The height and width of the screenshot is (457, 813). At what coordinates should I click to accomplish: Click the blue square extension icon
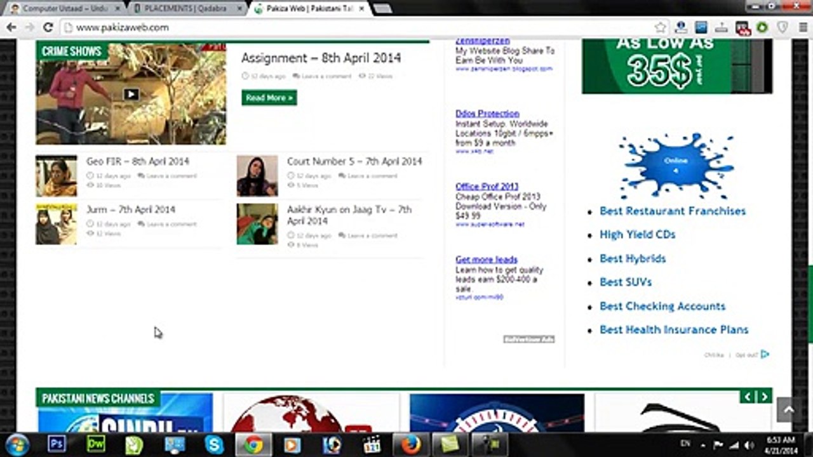click(x=701, y=27)
